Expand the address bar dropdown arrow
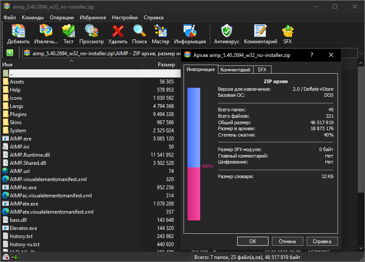The image size is (365, 262). (x=361, y=53)
